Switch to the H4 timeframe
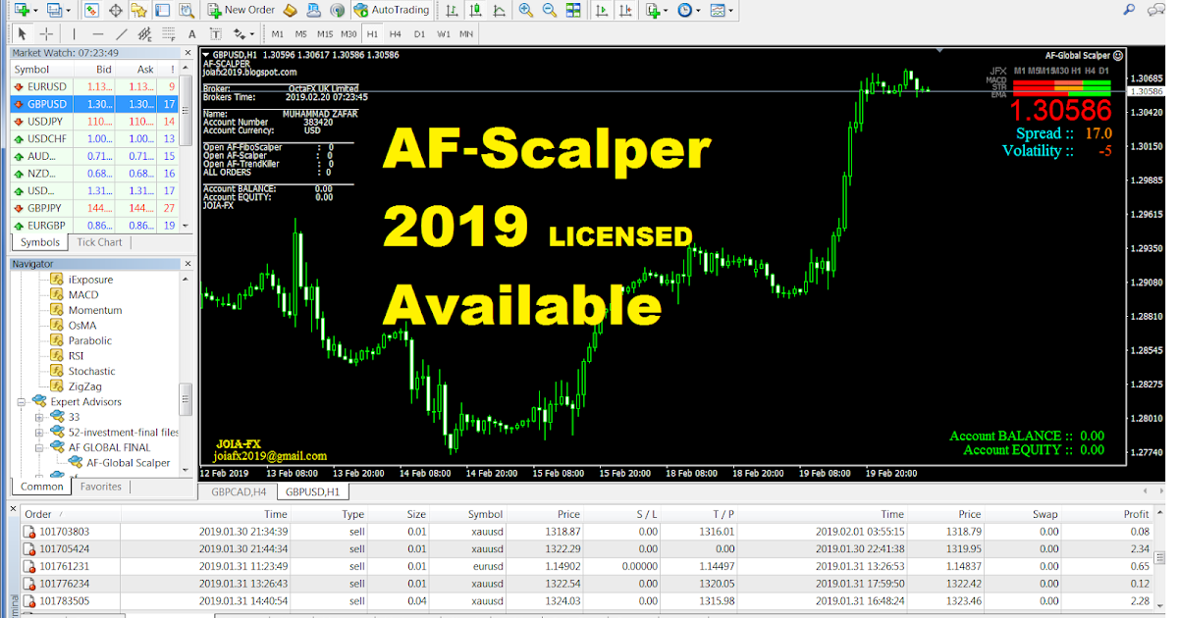Viewport: 1178px width, 618px height. 396,34
